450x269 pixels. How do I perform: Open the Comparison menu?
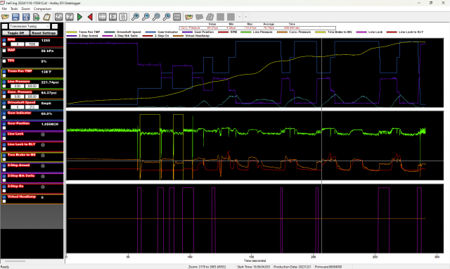pos(42,8)
